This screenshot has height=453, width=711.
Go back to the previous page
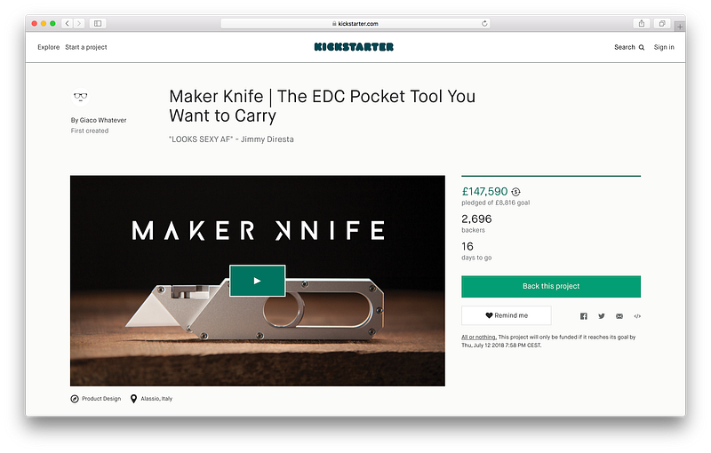[x=68, y=23]
